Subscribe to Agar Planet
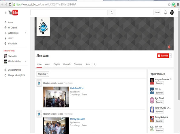The width and height of the screenshot is (180, 134). 159,102
